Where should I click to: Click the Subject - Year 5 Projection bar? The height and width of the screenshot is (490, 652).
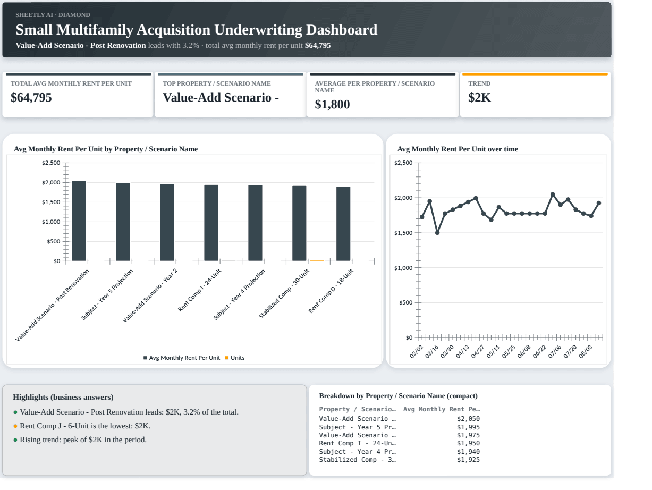point(123,222)
